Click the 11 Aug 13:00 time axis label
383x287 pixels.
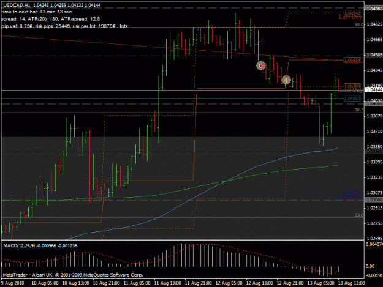pyautogui.click(x=168, y=283)
